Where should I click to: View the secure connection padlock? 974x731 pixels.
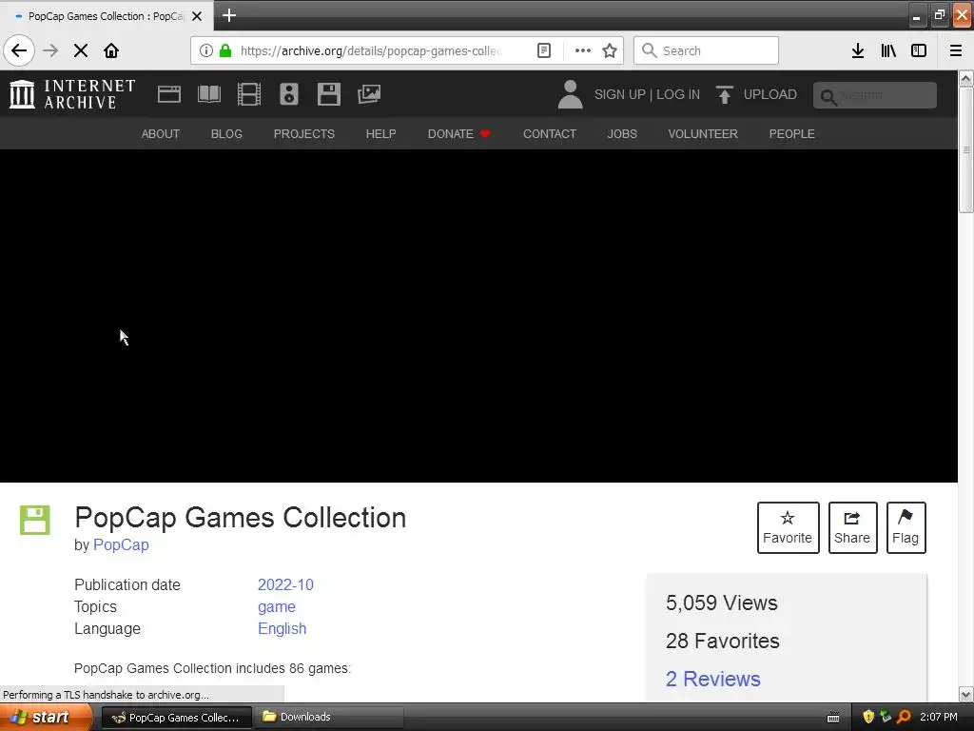point(225,50)
